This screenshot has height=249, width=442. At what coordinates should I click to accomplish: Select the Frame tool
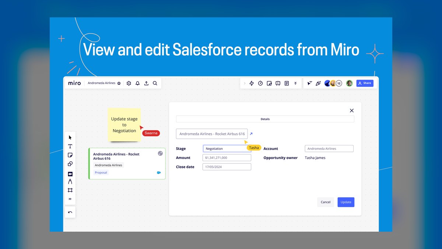[x=70, y=190]
